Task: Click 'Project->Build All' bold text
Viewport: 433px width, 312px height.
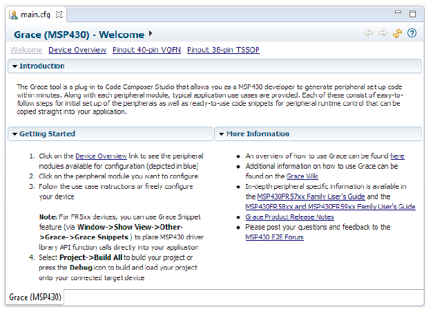Action: pyautogui.click(x=91, y=257)
